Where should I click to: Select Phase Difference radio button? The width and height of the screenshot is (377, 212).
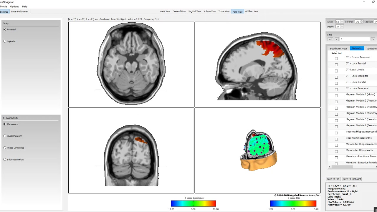pyautogui.click(x=5, y=148)
